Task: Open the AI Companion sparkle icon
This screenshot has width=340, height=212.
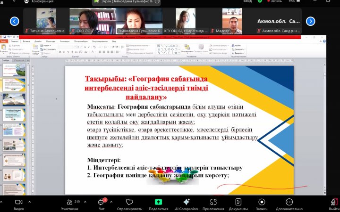Action: pos(186,202)
